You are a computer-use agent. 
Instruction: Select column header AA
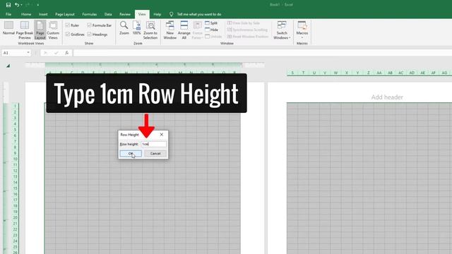[379, 73]
